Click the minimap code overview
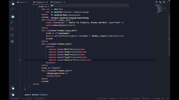 (x=162, y=9)
